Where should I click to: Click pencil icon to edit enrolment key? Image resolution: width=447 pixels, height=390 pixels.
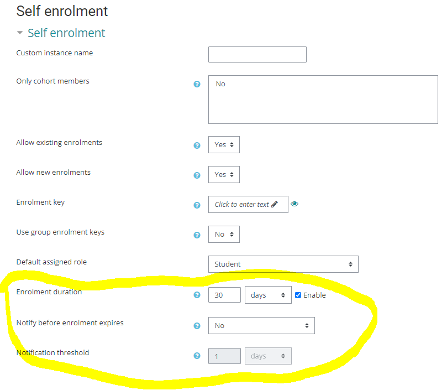coord(275,204)
